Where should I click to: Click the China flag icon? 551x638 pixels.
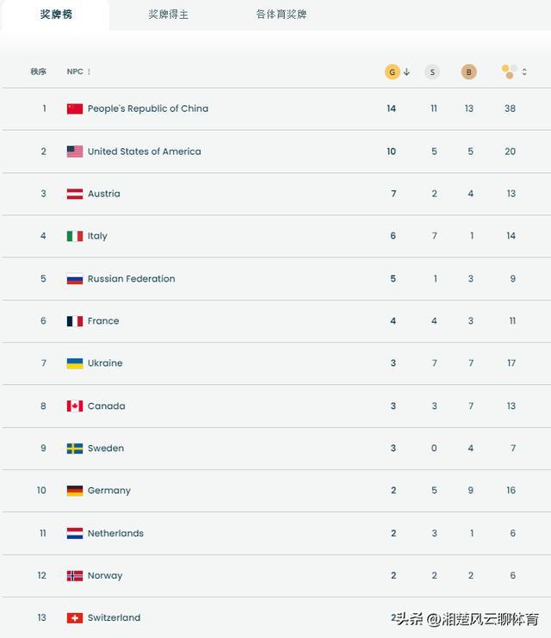[x=75, y=109]
